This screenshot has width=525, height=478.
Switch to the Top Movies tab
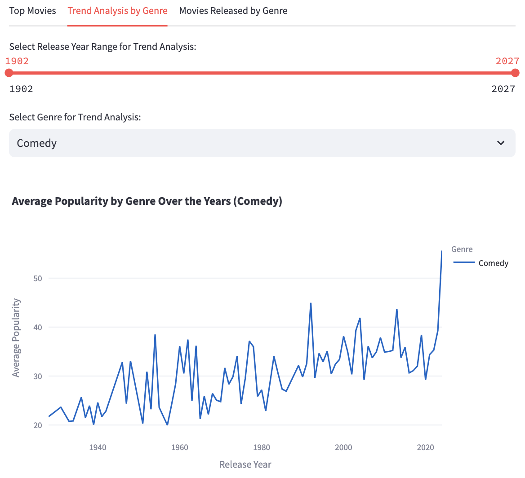(x=32, y=10)
